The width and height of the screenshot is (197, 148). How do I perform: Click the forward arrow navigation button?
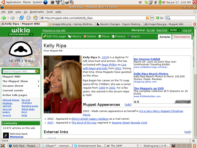(13, 18)
